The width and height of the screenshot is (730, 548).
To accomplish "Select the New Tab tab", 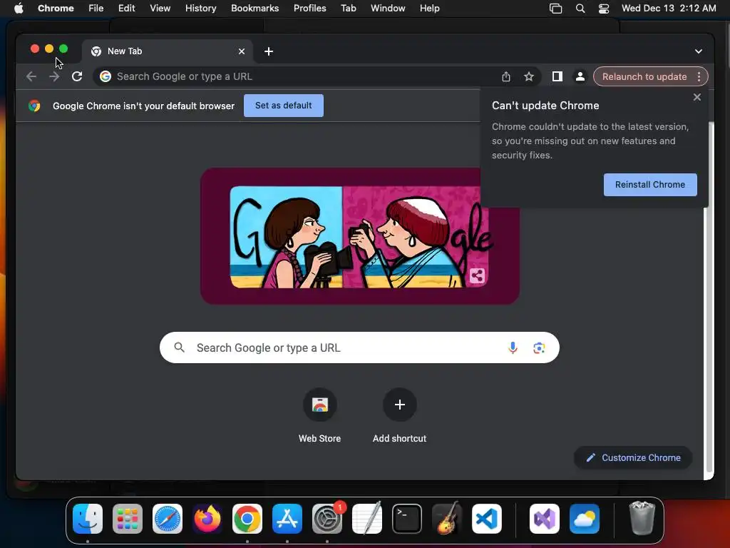I will (168, 51).
